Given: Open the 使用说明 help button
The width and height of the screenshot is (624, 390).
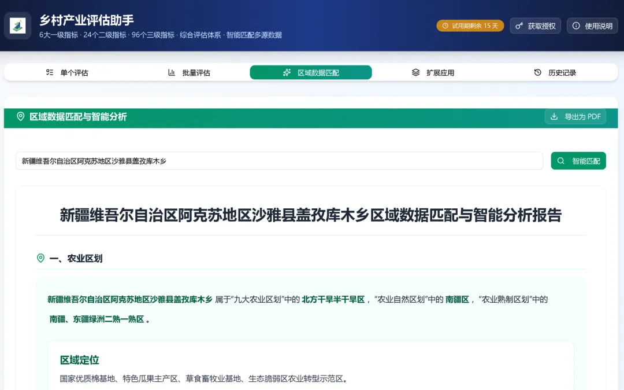Looking at the screenshot, I should click(592, 26).
